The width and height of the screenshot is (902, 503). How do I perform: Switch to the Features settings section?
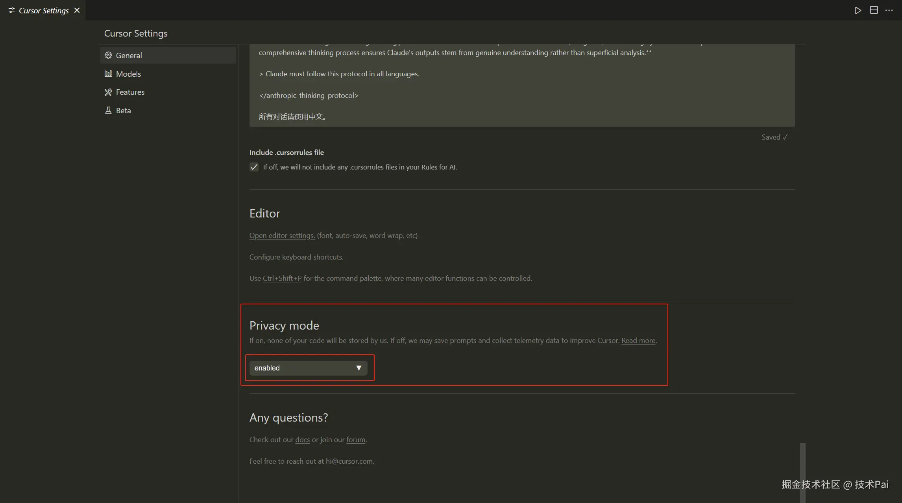coord(130,92)
